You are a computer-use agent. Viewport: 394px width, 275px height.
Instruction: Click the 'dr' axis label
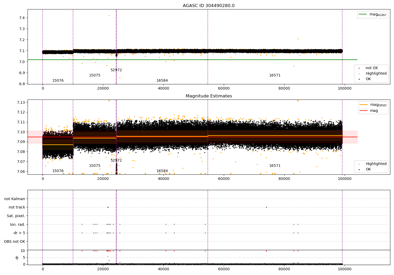(x=17, y=257)
